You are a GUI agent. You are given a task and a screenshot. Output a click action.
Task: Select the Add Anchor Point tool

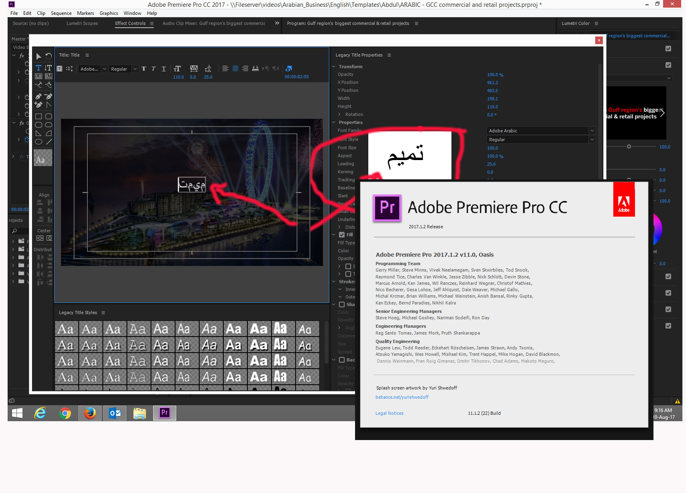click(39, 105)
